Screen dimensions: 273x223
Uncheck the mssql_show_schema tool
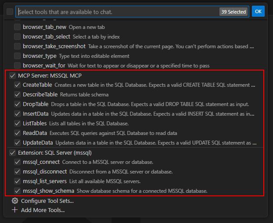17,191
